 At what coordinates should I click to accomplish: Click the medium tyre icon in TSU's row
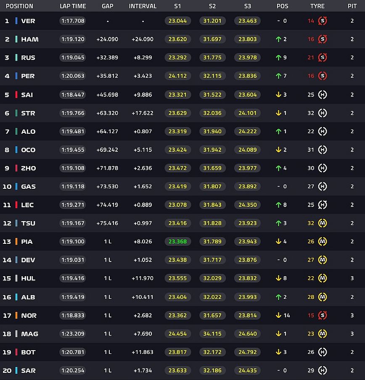pyautogui.click(x=323, y=223)
